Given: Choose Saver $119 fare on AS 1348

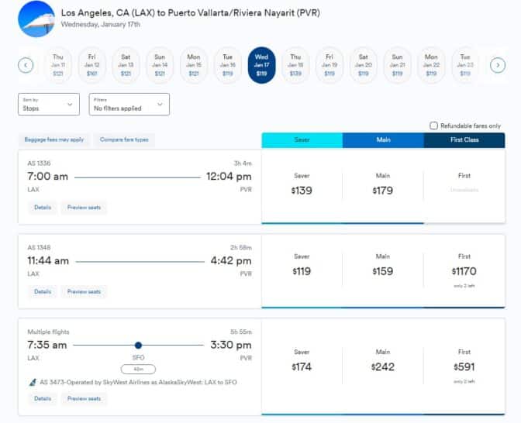Looking at the screenshot, I should (302, 270).
